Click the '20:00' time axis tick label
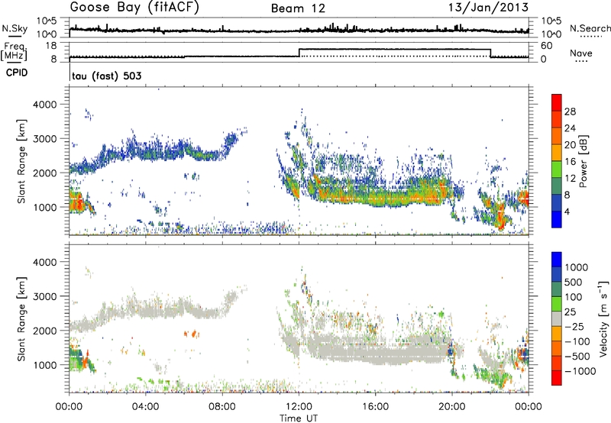Viewport: 611px width, 423px height. pos(452,407)
